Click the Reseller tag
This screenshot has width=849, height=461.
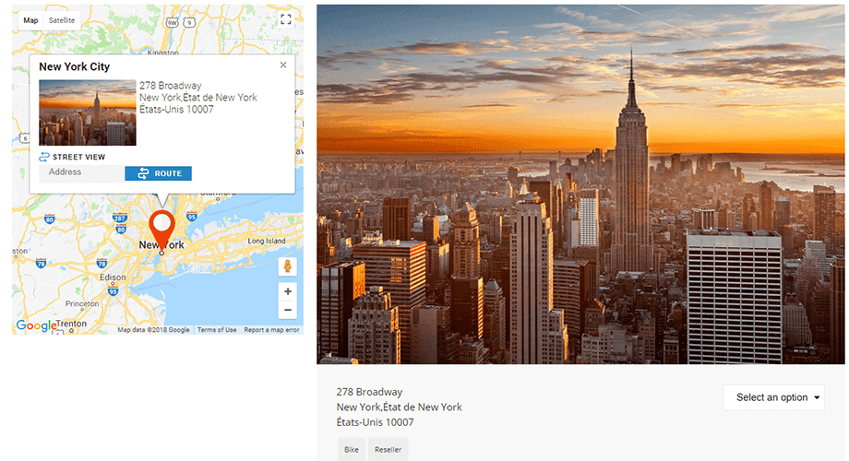(389, 449)
